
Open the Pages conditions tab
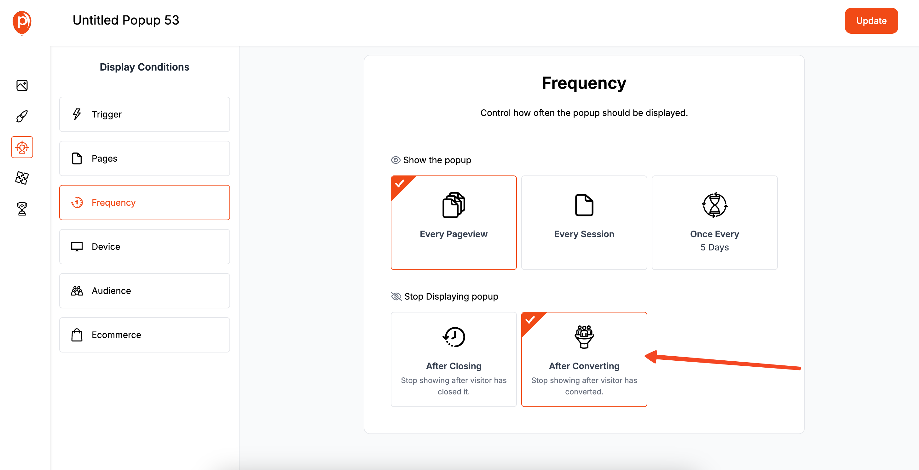(x=144, y=158)
